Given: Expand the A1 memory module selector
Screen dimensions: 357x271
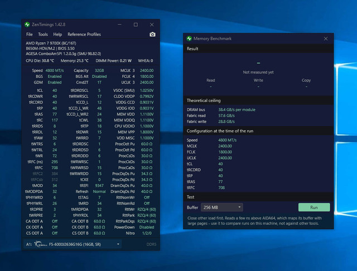Looking at the screenshot, I should tap(73, 244).
